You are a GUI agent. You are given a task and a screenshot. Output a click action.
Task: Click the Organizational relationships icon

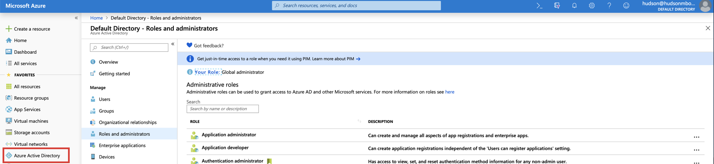coord(93,122)
